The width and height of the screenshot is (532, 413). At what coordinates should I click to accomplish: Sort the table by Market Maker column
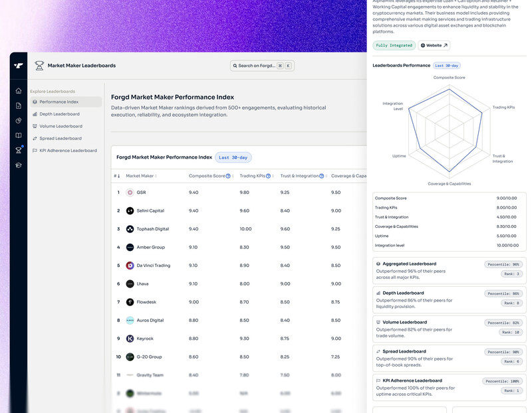click(x=142, y=176)
